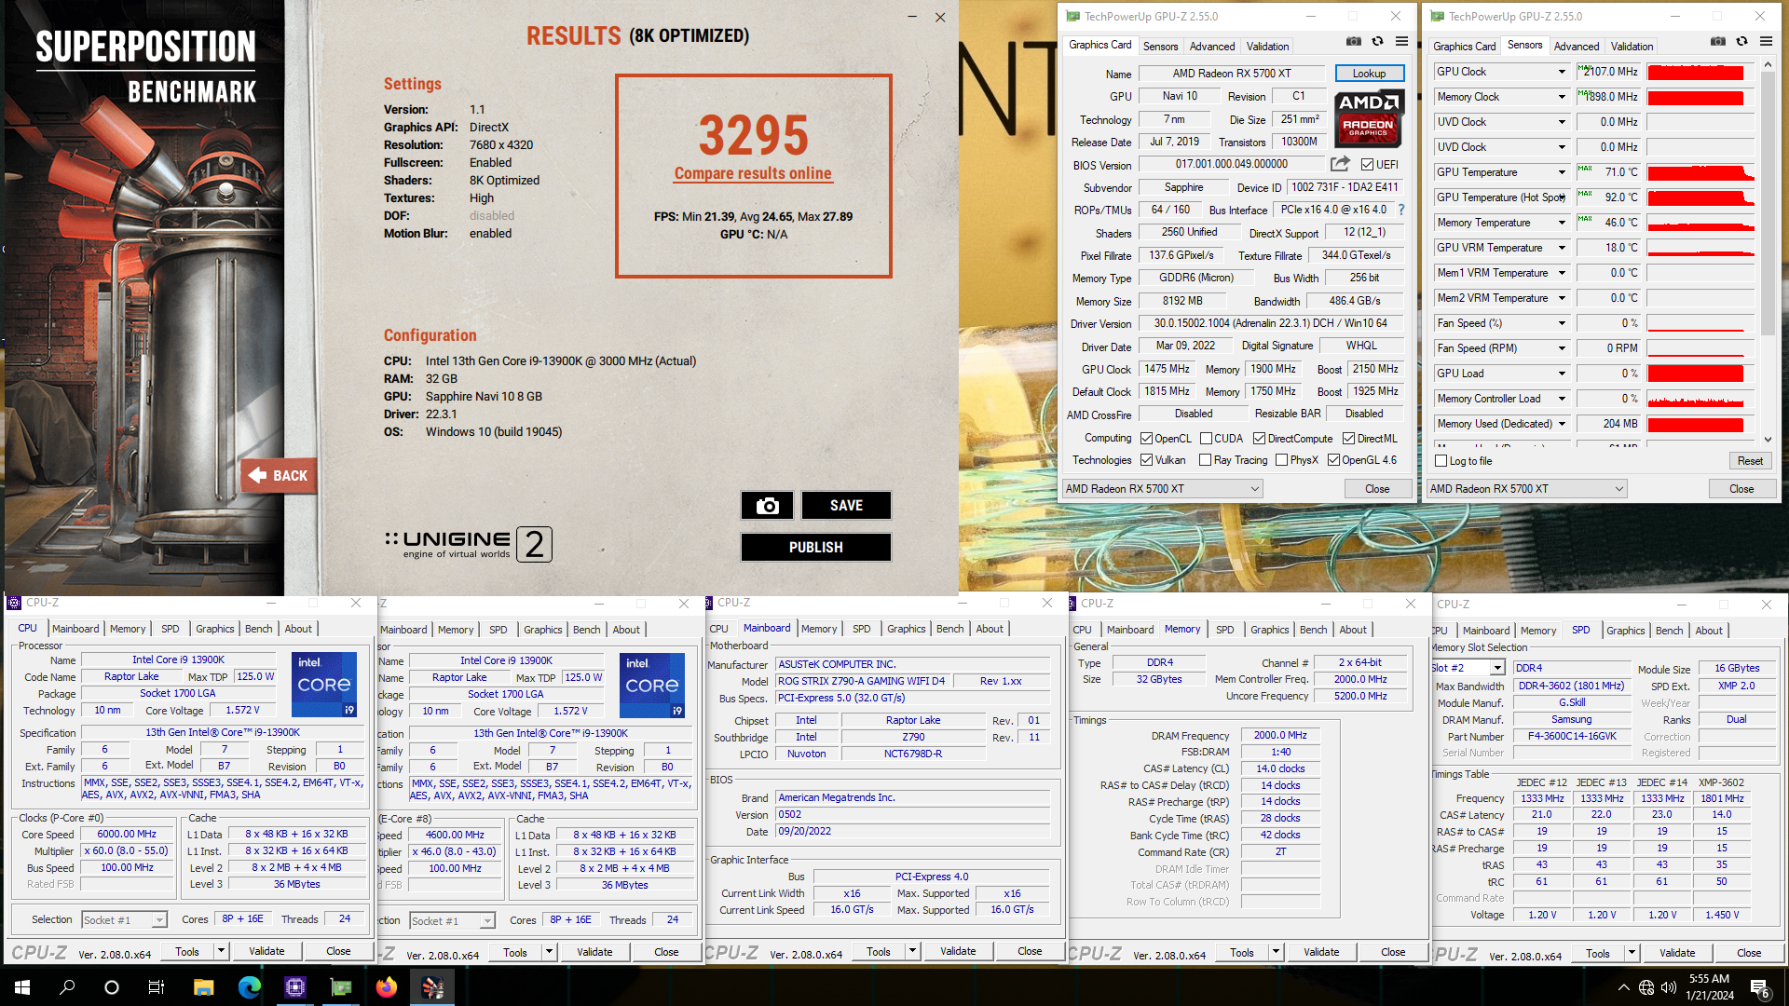This screenshot has width=1789, height=1006.
Task: Open the Slot #2 dropdown in the CPU-Z SPD window
Action: pyautogui.click(x=1496, y=668)
